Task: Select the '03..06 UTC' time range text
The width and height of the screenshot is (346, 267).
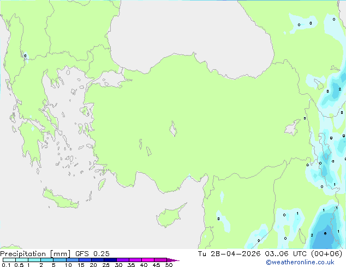Action: pos(285,254)
